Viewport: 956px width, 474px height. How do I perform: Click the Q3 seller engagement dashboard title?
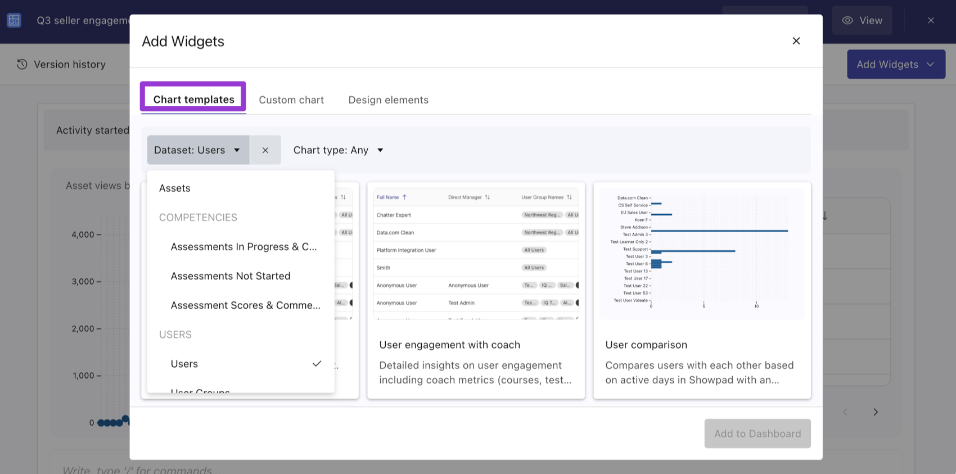(x=83, y=21)
